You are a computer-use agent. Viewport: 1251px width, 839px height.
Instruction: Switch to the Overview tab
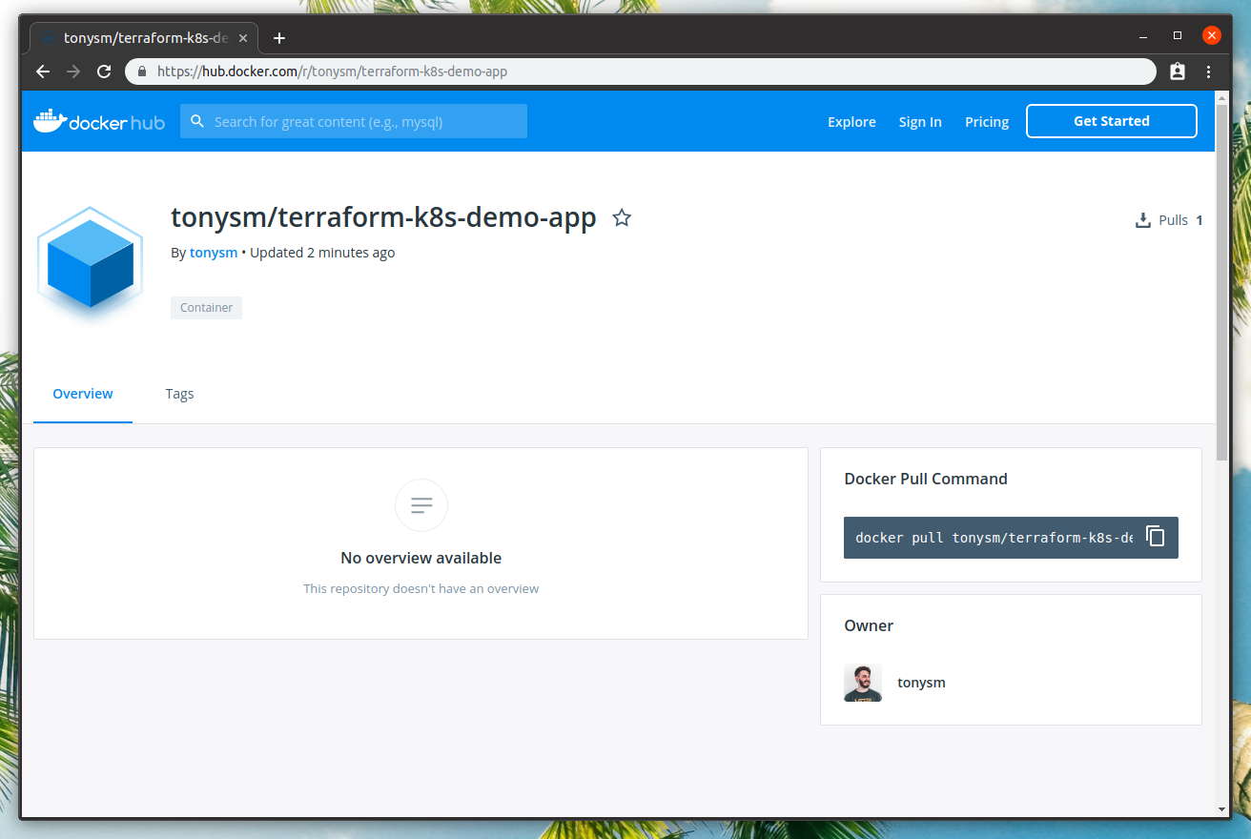tap(83, 394)
